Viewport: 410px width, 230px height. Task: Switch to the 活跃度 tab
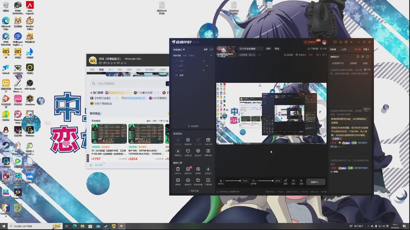point(353,63)
